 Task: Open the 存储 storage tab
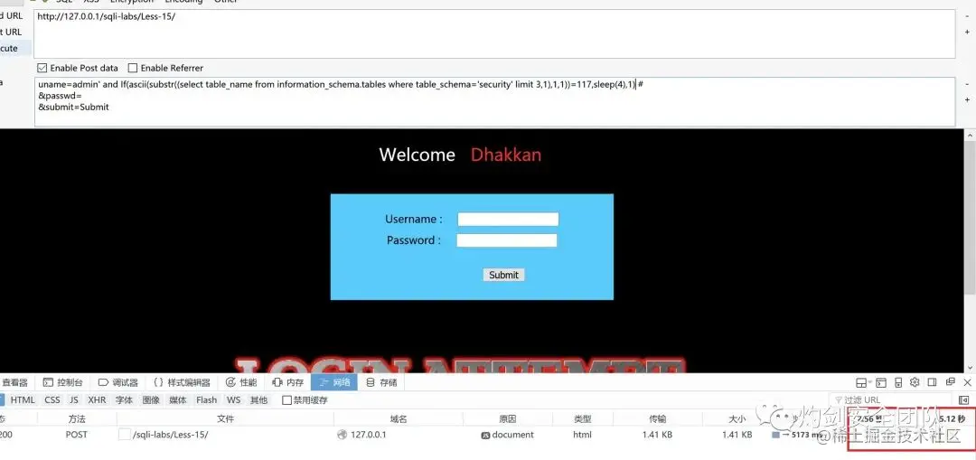tap(381, 382)
